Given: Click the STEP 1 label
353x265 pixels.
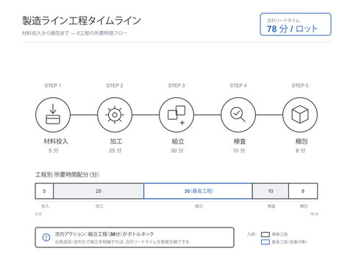Looking at the screenshot, I should (53, 85).
